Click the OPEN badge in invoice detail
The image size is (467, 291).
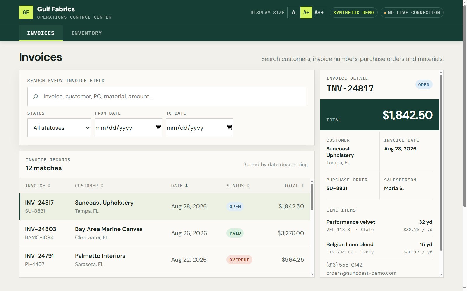[x=424, y=85]
